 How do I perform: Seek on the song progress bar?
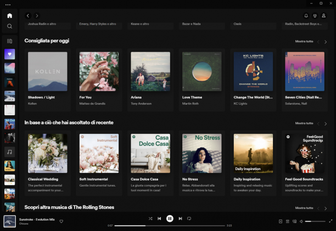[170, 226]
